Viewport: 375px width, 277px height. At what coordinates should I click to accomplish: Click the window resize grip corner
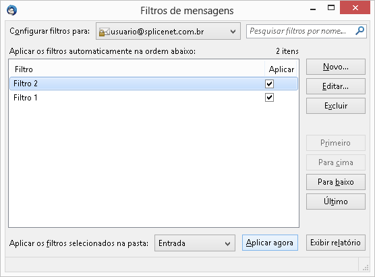366,268
